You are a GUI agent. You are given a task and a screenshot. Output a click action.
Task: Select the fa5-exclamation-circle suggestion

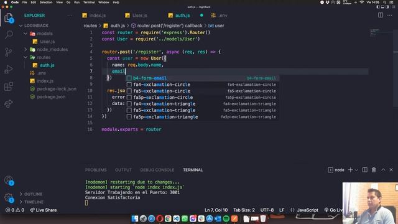pos(202,91)
